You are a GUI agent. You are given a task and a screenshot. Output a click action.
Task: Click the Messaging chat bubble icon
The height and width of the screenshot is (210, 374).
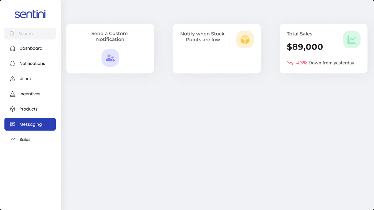point(12,124)
